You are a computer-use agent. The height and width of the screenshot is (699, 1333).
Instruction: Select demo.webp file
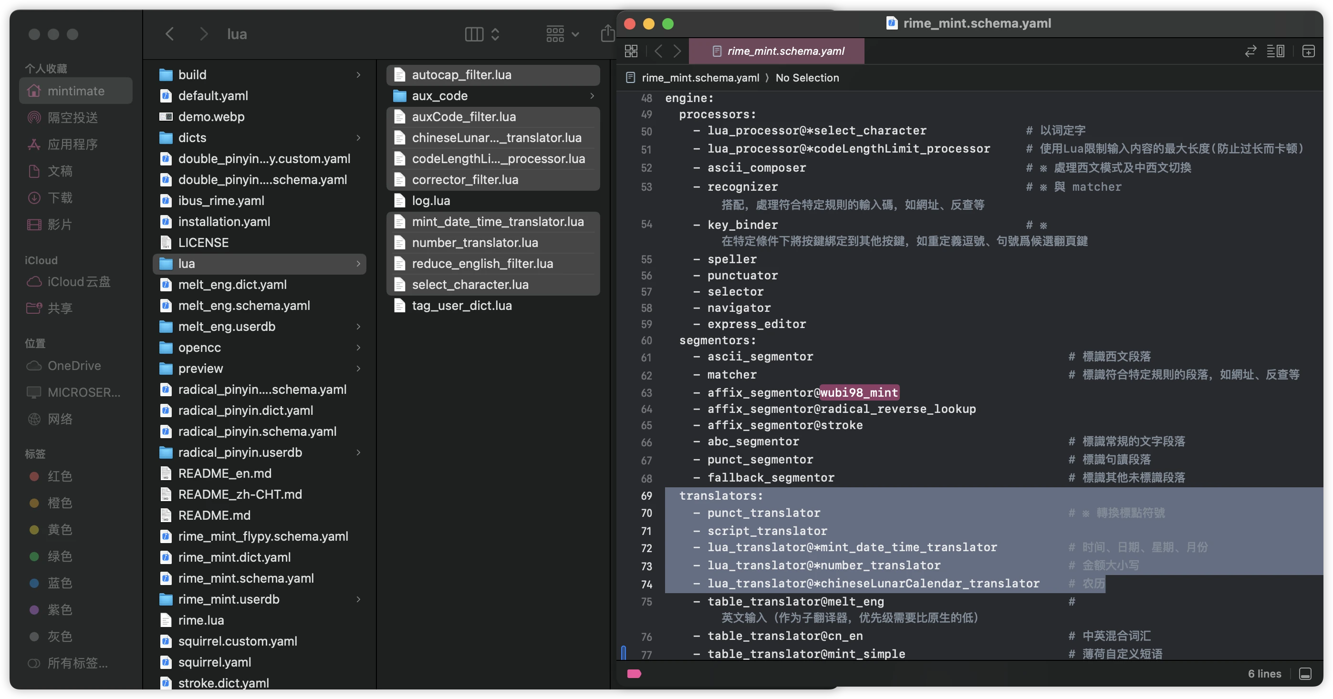click(x=260, y=117)
